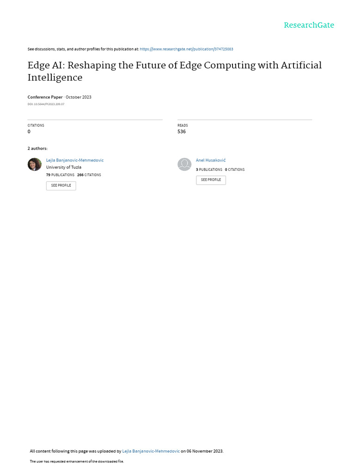Click Lejla Banjanovic-Mehmedovic's profile photo
This screenshot has height=474, width=355.
tap(35, 164)
